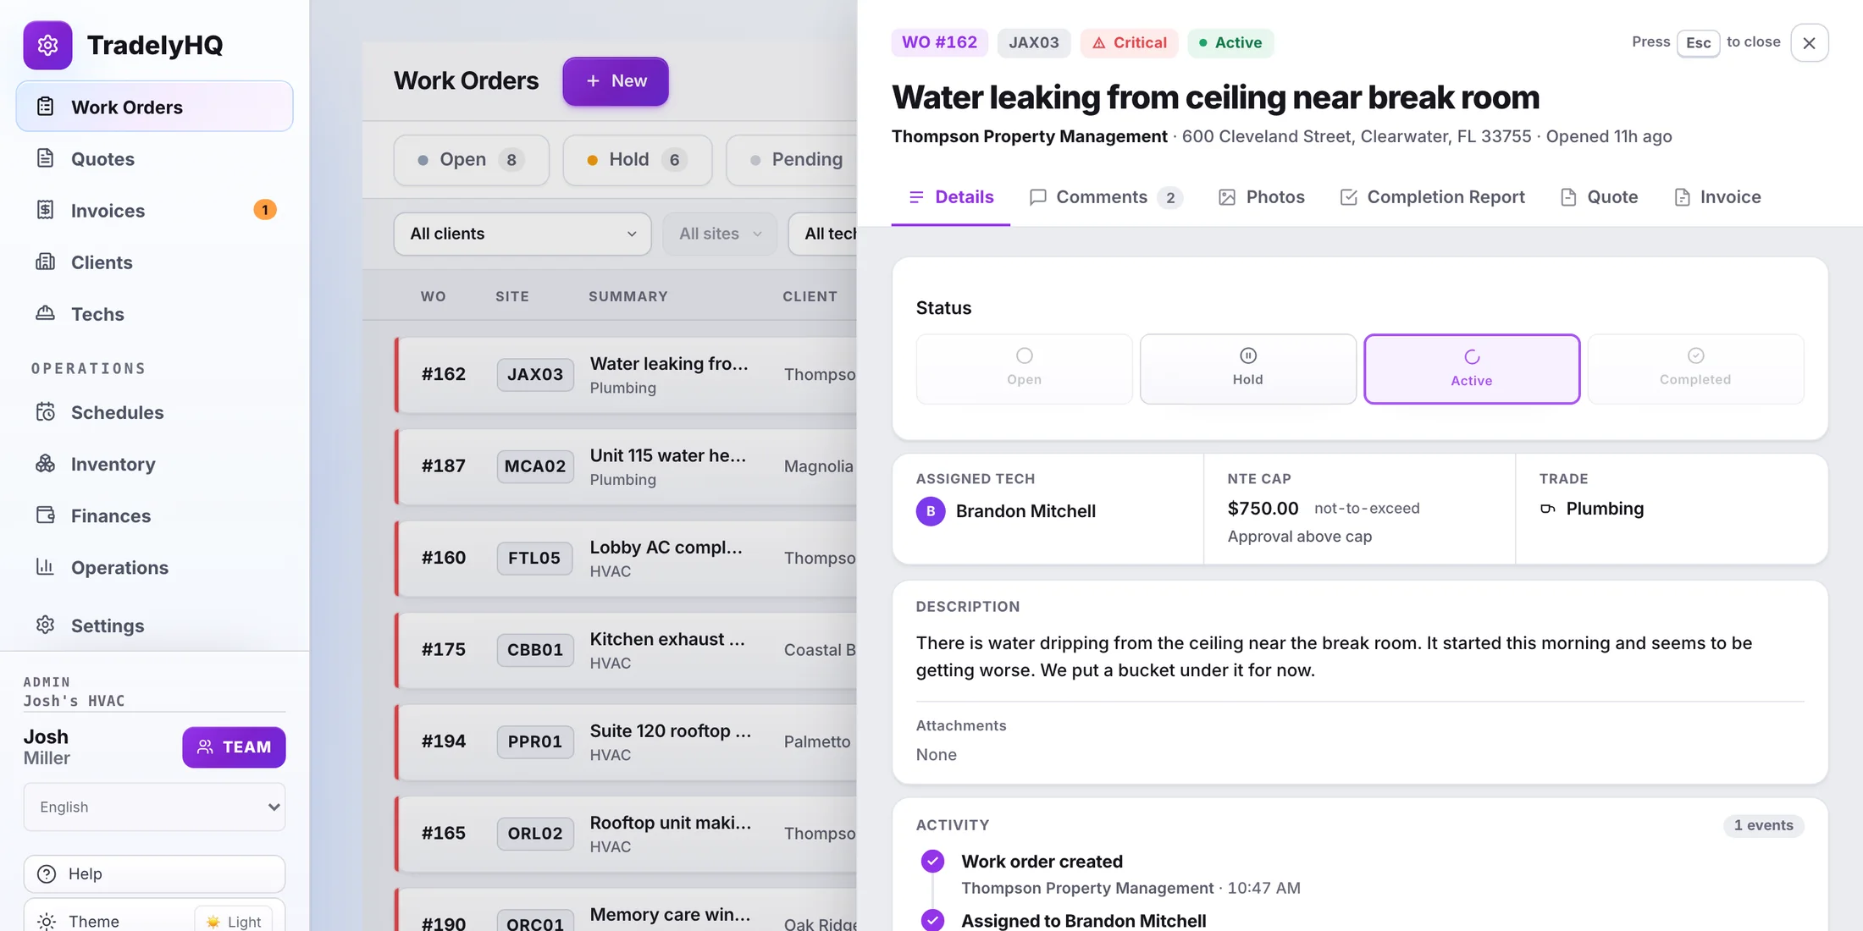The height and width of the screenshot is (931, 1863).
Task: Click the TEAM button
Action: click(234, 747)
